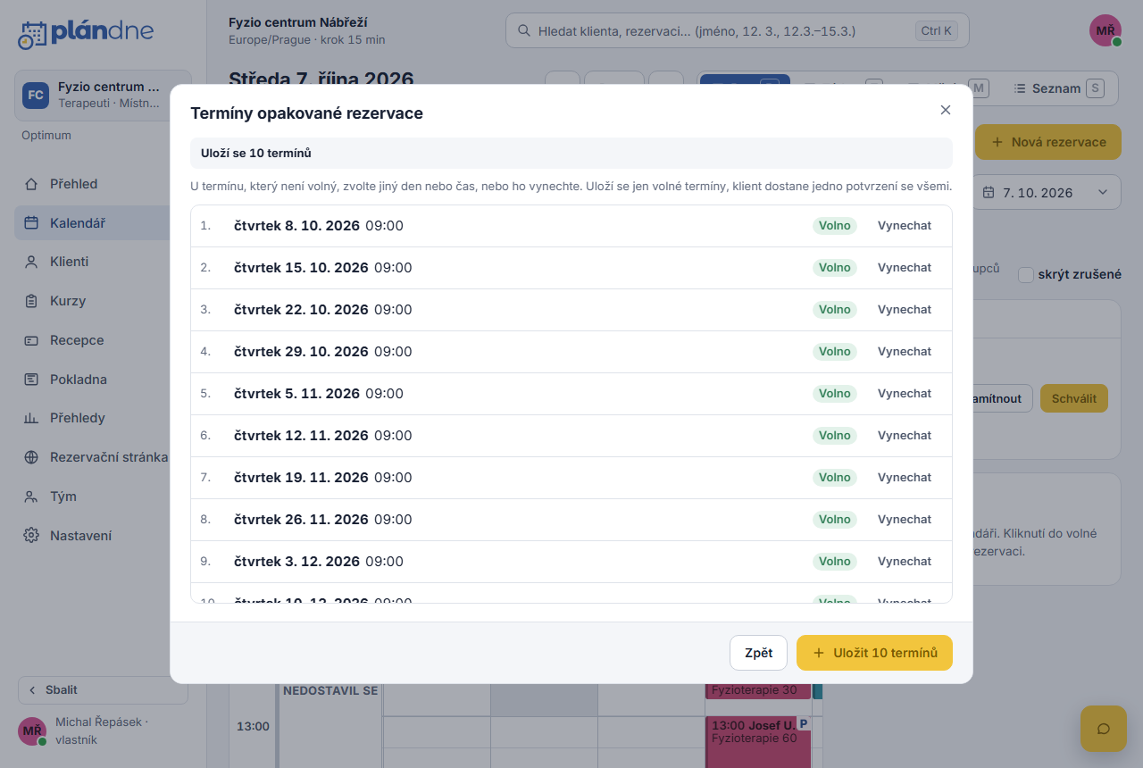Open Rezervační stránka via the globe icon
1143x768 pixels.
pyautogui.click(x=31, y=457)
